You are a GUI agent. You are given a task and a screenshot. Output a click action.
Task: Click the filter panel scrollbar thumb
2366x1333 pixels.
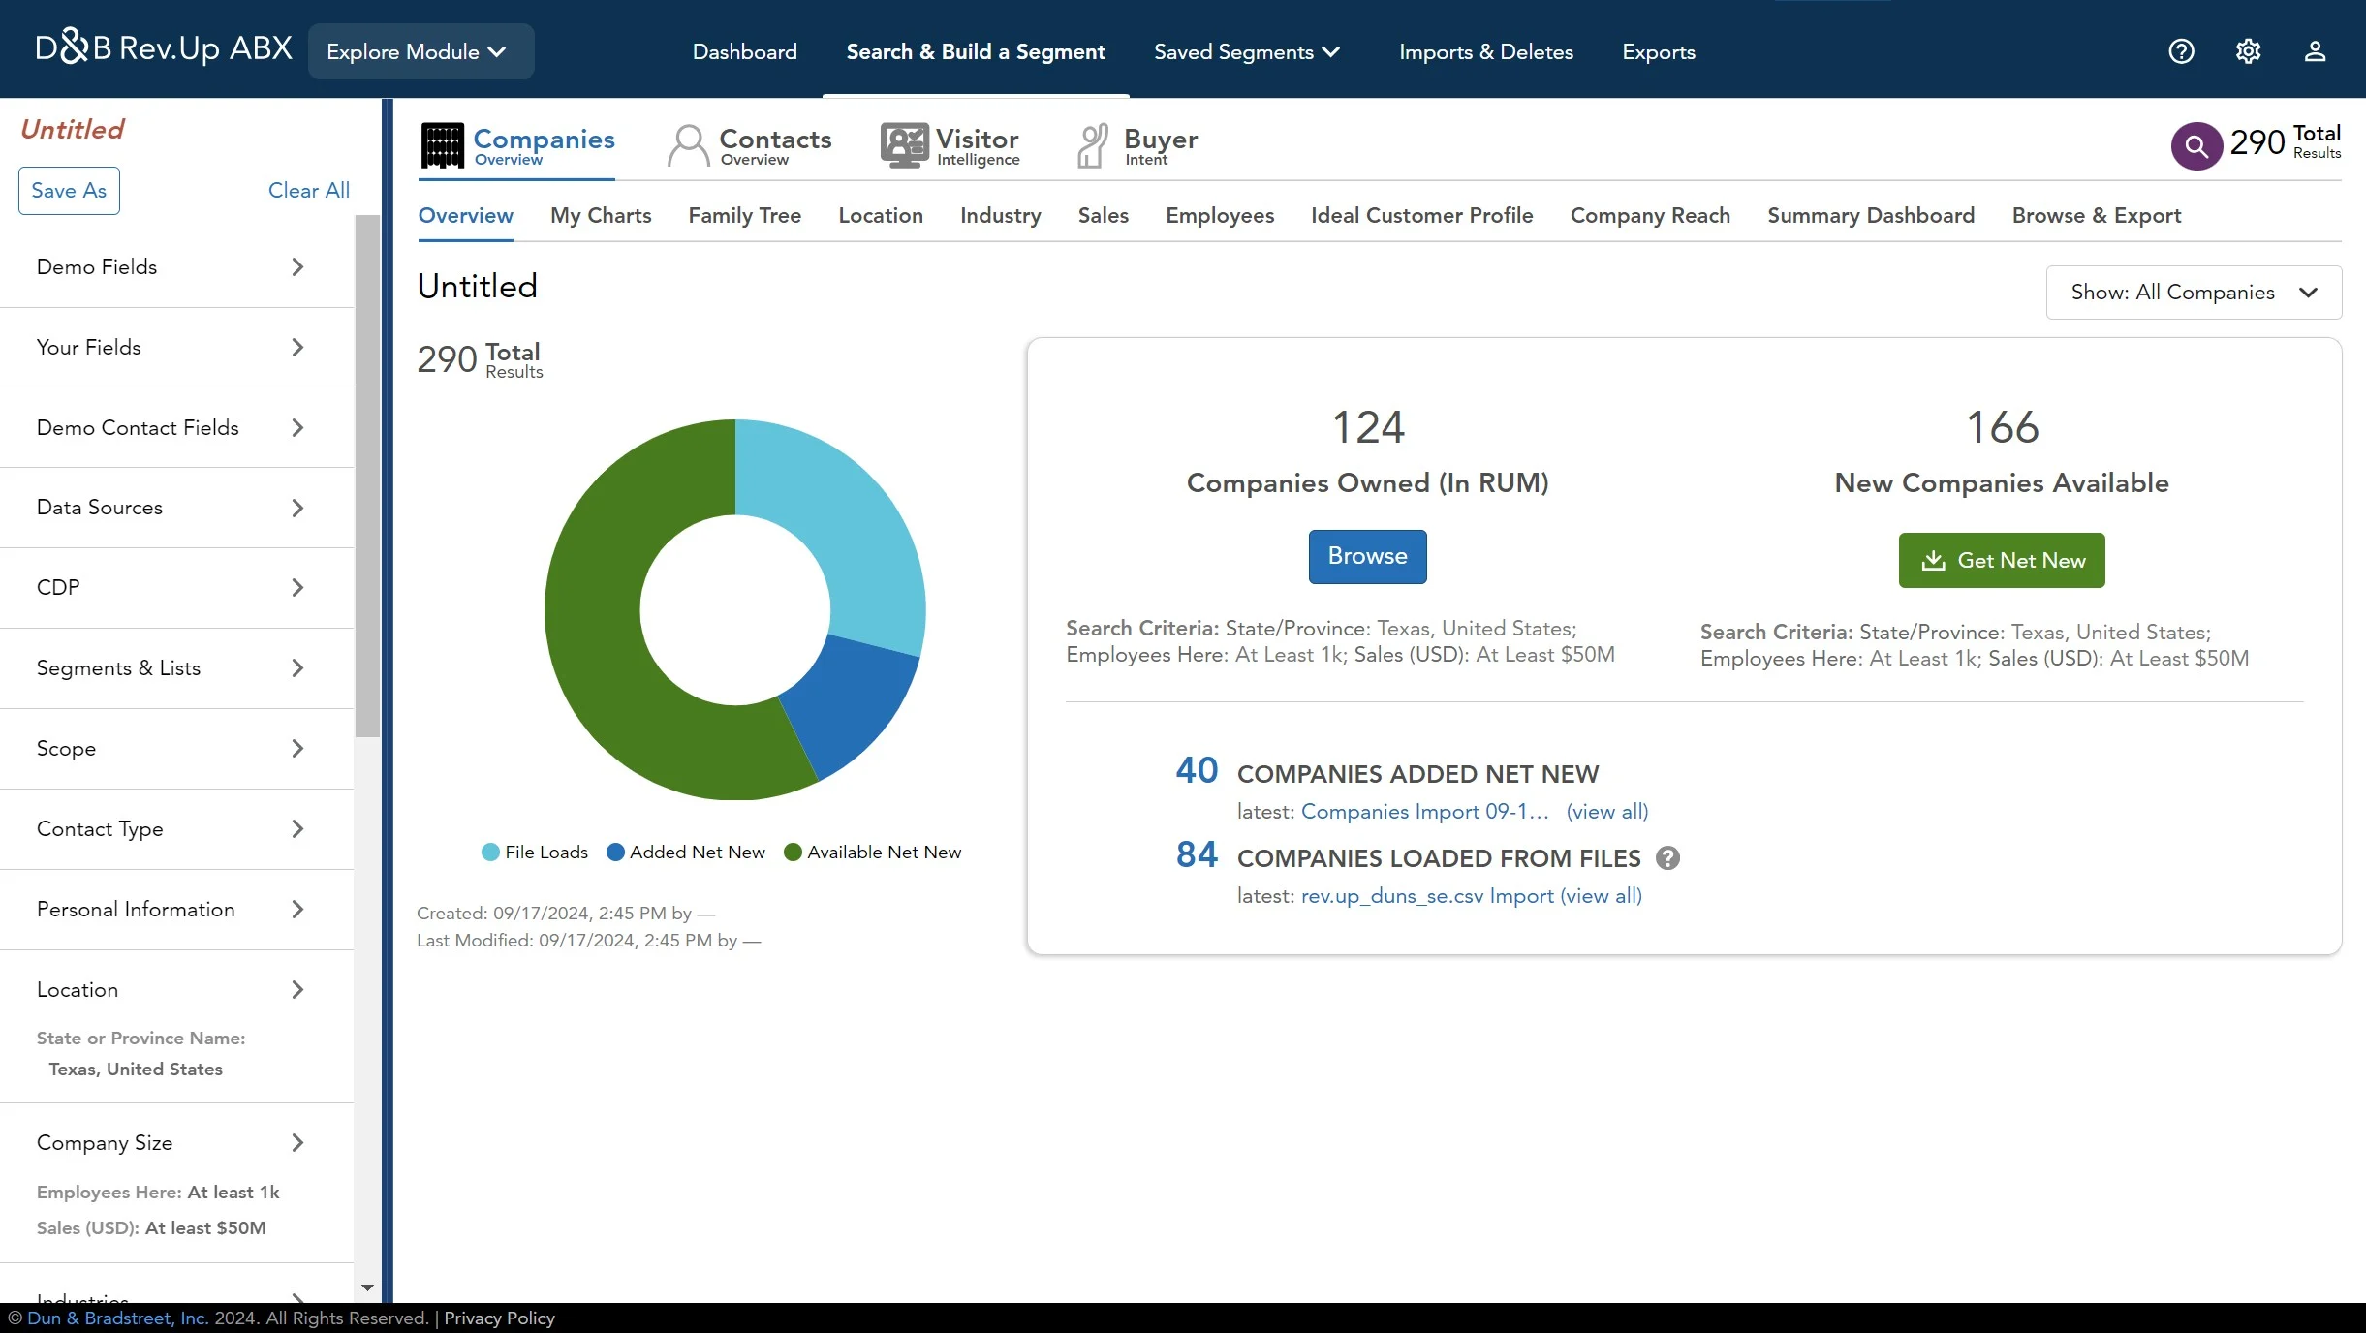(366, 476)
